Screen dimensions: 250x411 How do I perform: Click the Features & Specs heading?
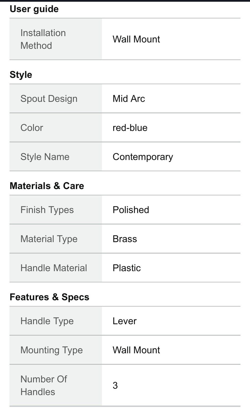pos(49,297)
